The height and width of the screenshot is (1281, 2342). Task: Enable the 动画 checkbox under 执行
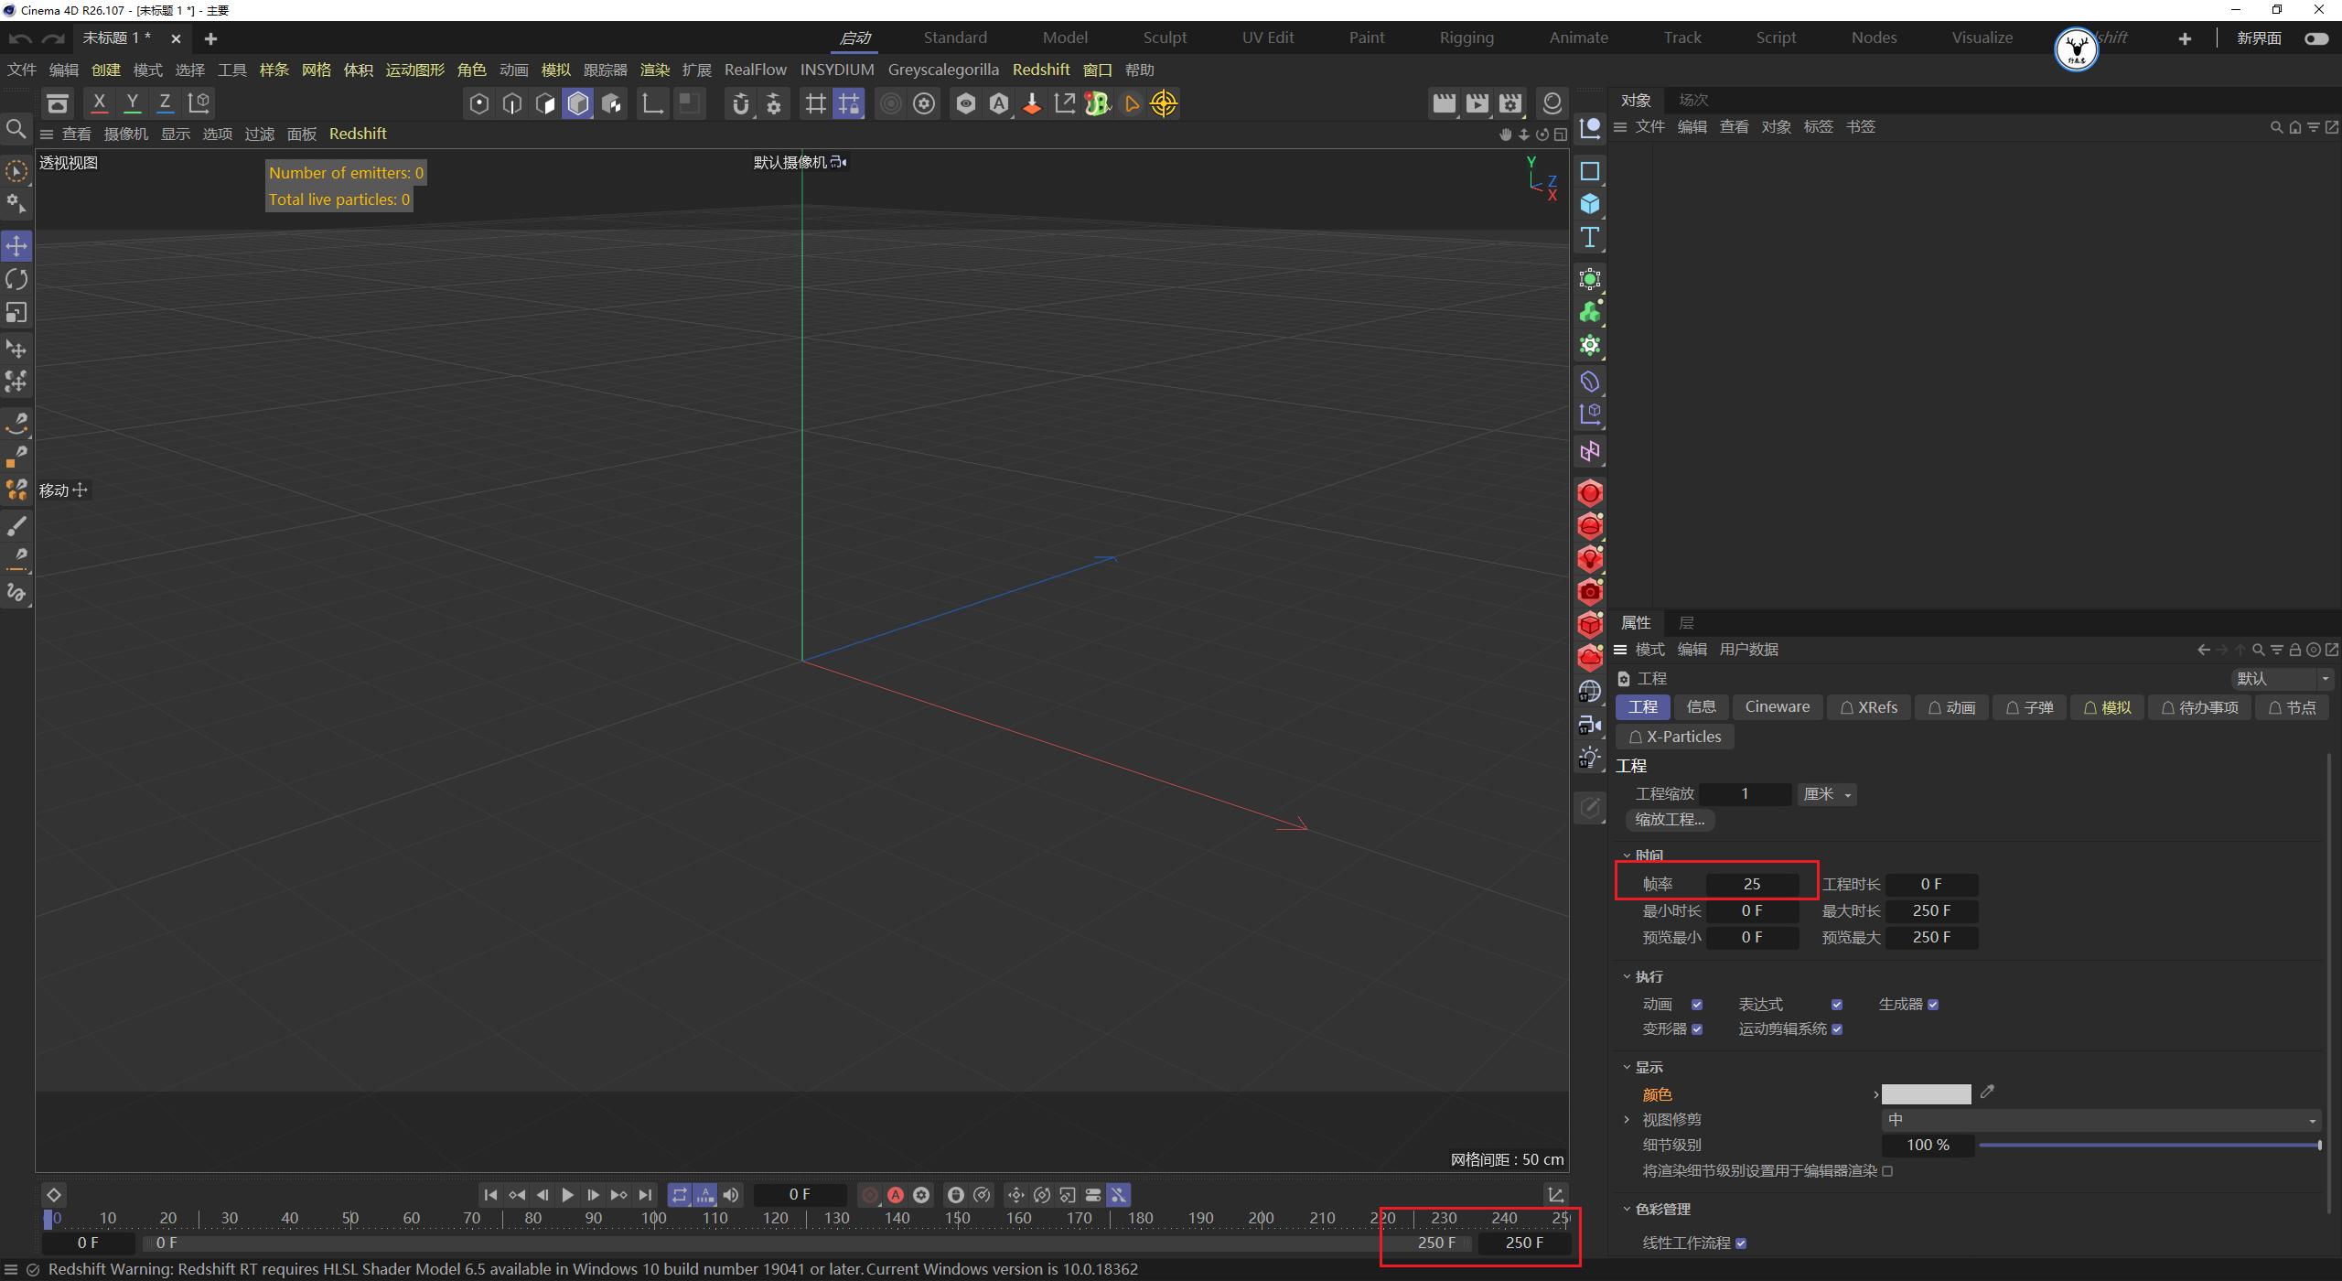coord(1697,1004)
